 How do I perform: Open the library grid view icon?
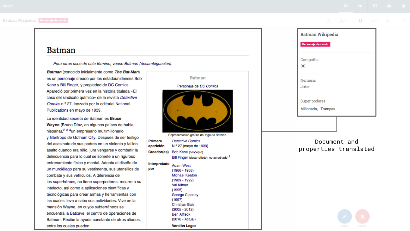(x=375, y=6)
